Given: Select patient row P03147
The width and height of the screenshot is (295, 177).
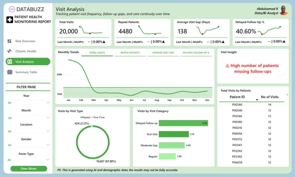Looking at the screenshot, I should [x=252, y=145].
